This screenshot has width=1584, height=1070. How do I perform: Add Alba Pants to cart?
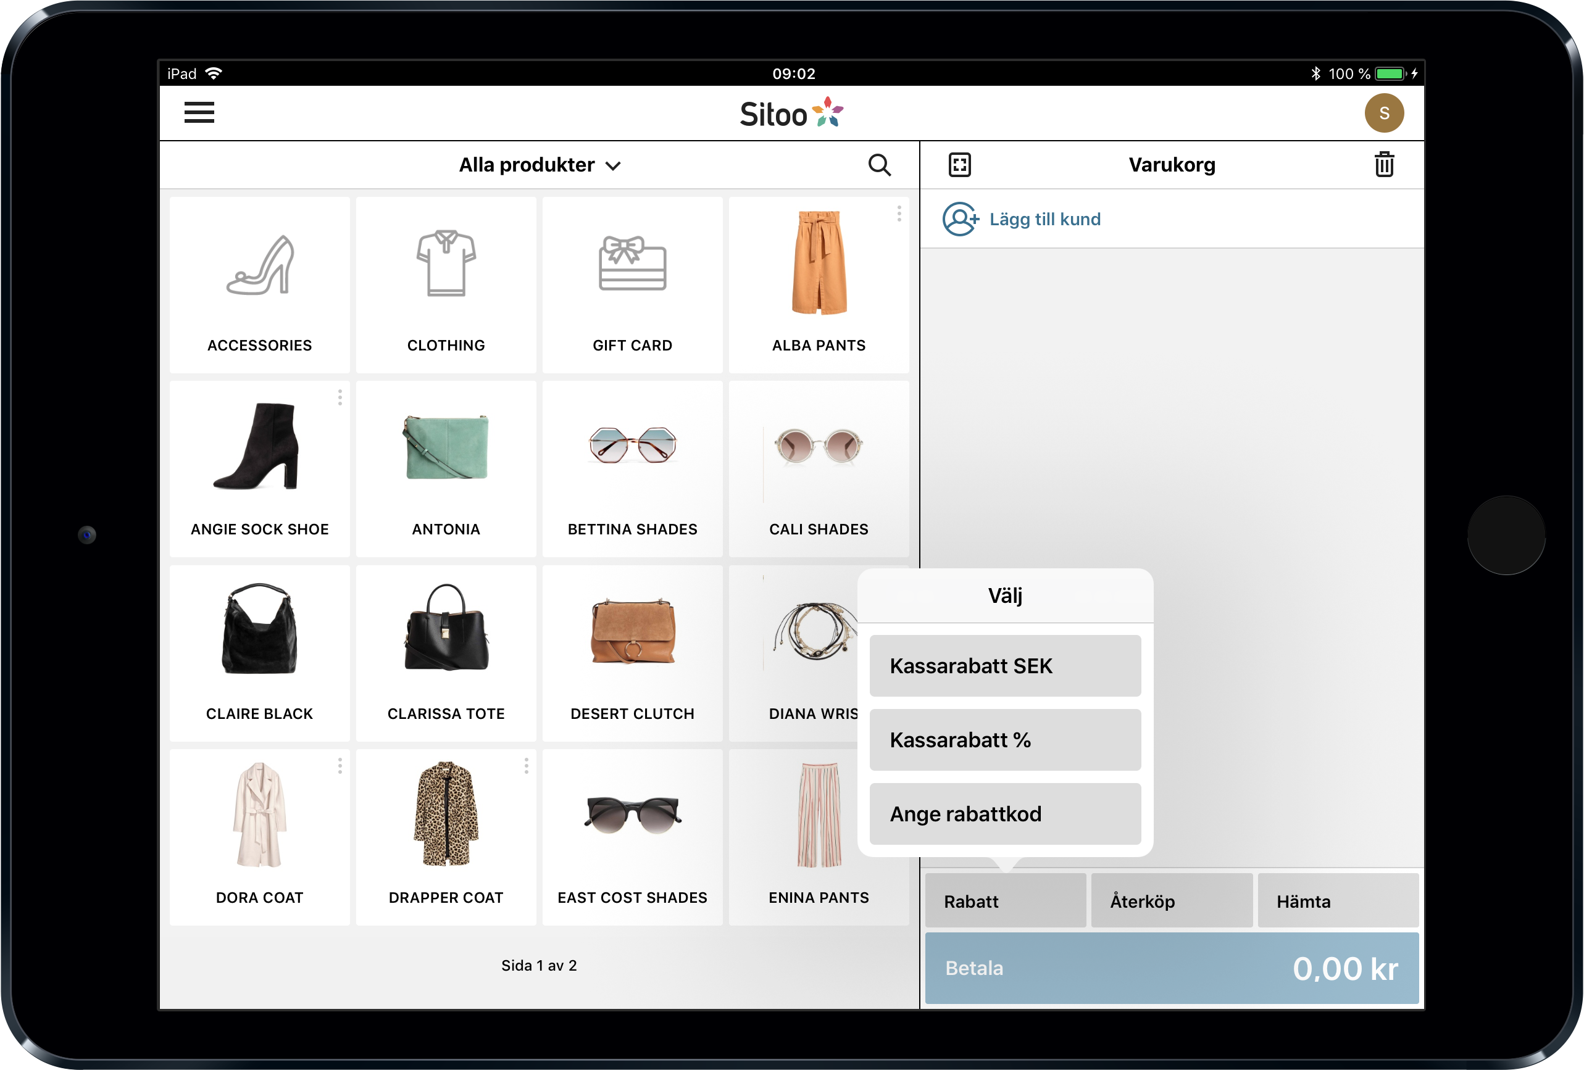click(819, 285)
